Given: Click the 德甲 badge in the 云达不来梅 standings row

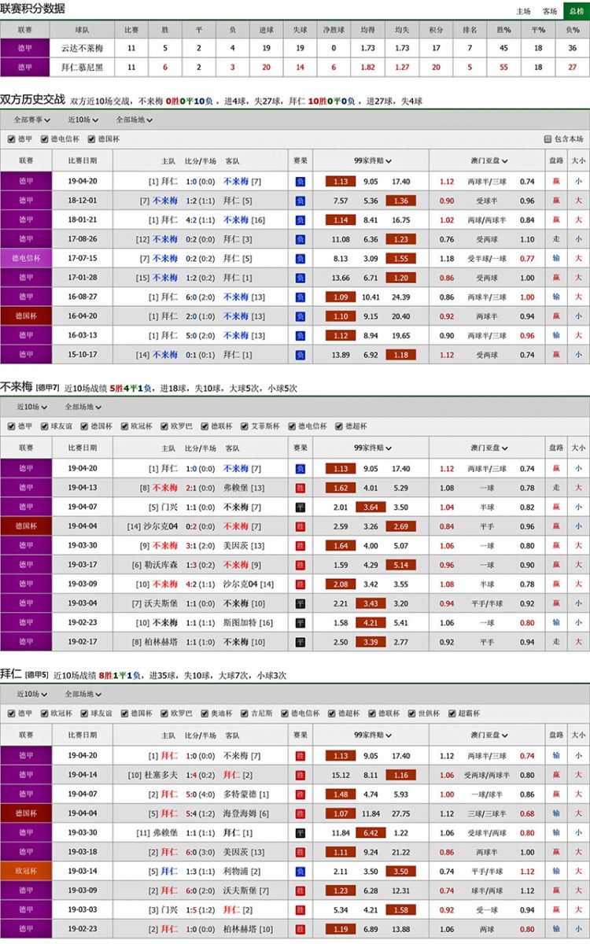Looking at the screenshot, I should tap(26, 48).
